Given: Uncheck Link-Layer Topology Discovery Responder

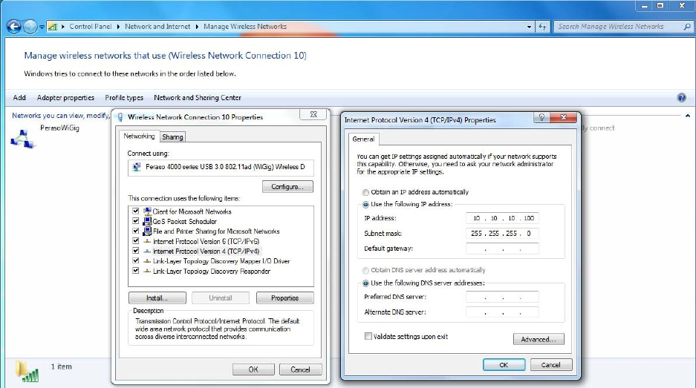Looking at the screenshot, I should pyautogui.click(x=136, y=271).
